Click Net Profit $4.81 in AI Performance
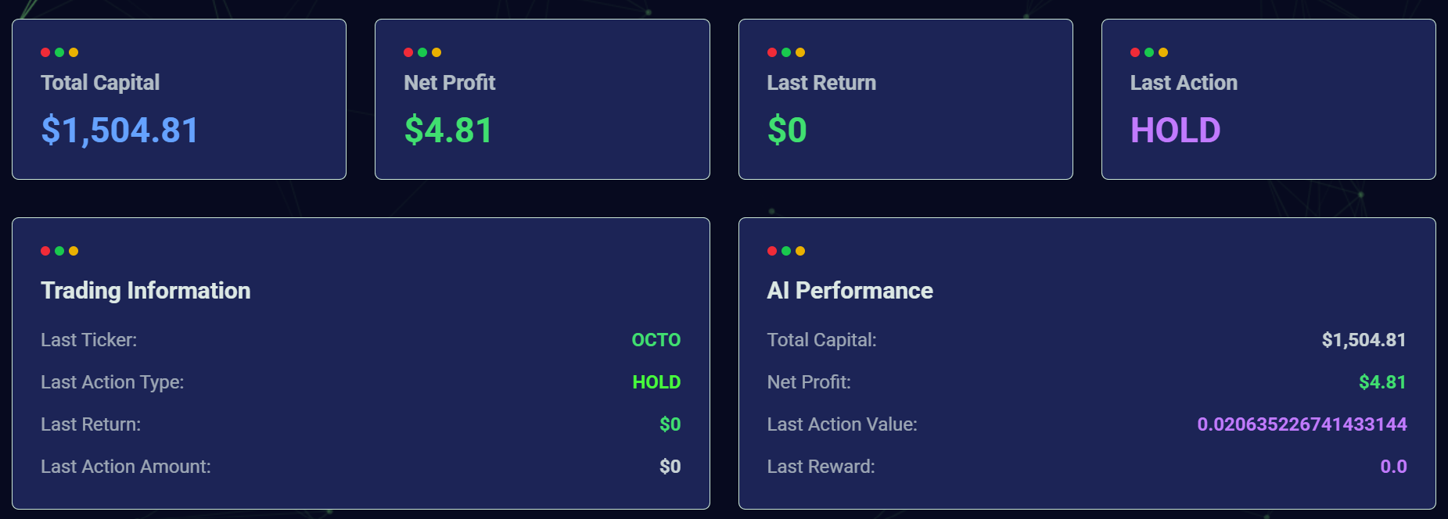The width and height of the screenshot is (1448, 519). [x=1382, y=382]
